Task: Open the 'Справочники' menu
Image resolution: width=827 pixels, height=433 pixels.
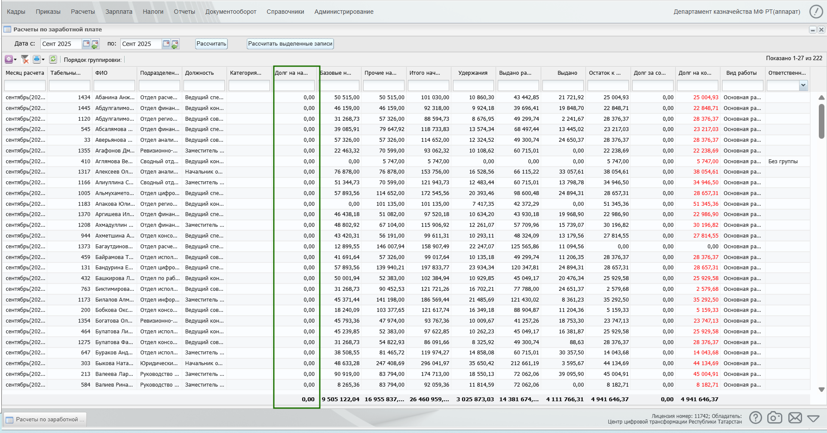Action: point(285,12)
